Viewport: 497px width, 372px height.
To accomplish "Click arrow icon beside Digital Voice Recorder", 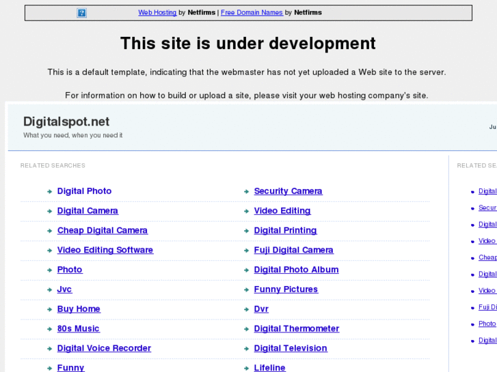I will (x=49, y=349).
